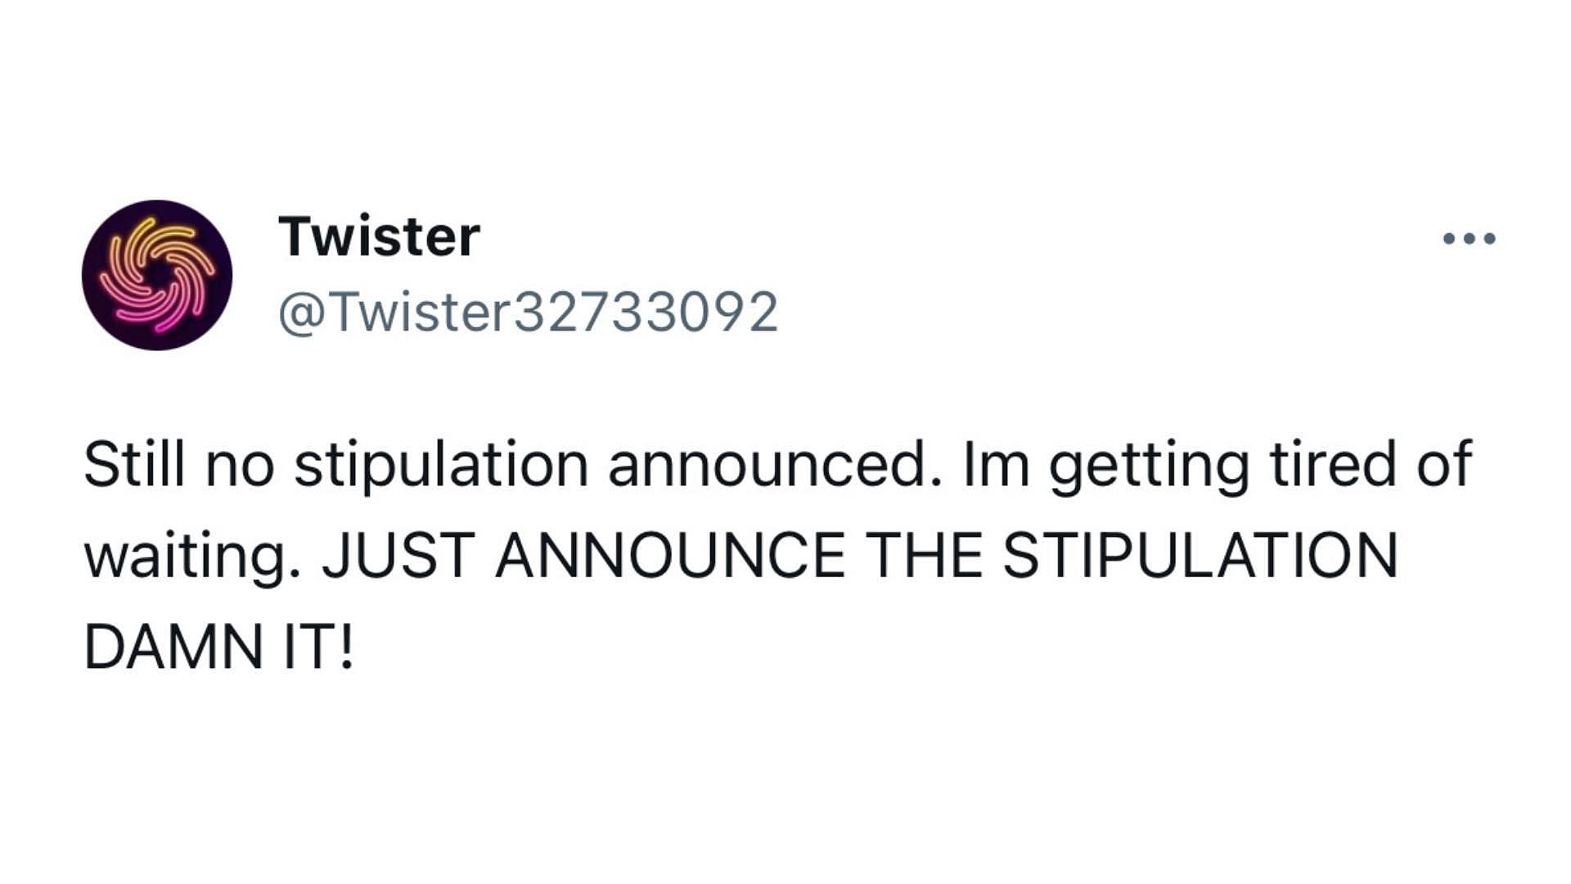
Task: Click the 'DAMN IT!' line of the tweet
Action: (219, 647)
